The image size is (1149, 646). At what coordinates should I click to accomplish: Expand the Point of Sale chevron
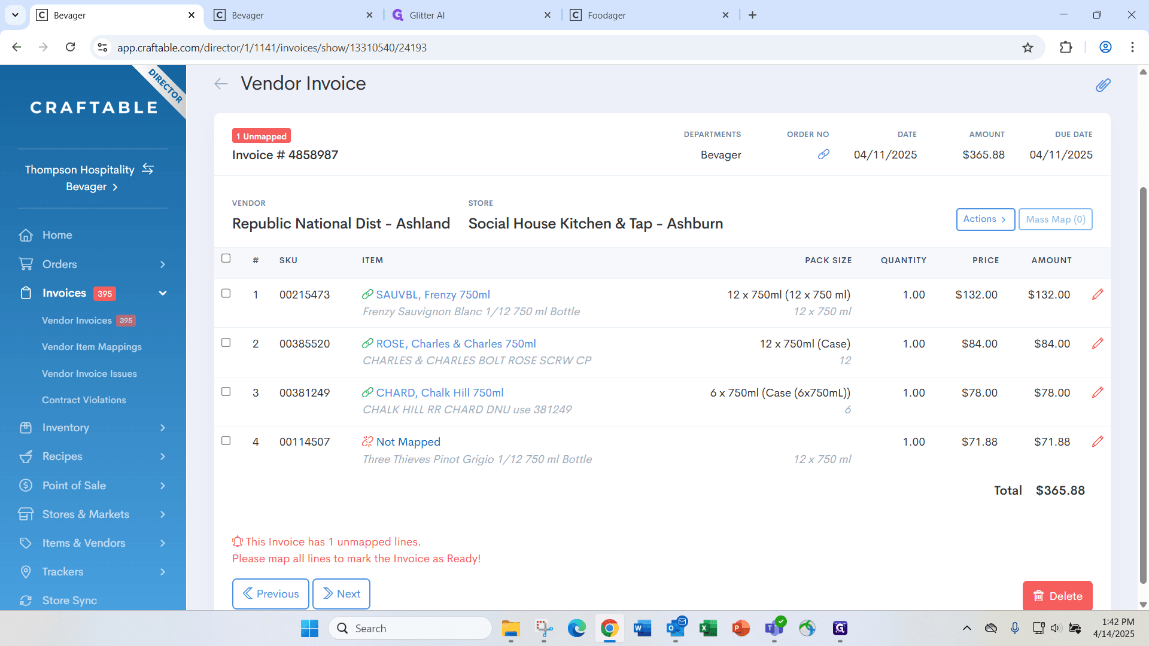point(162,486)
